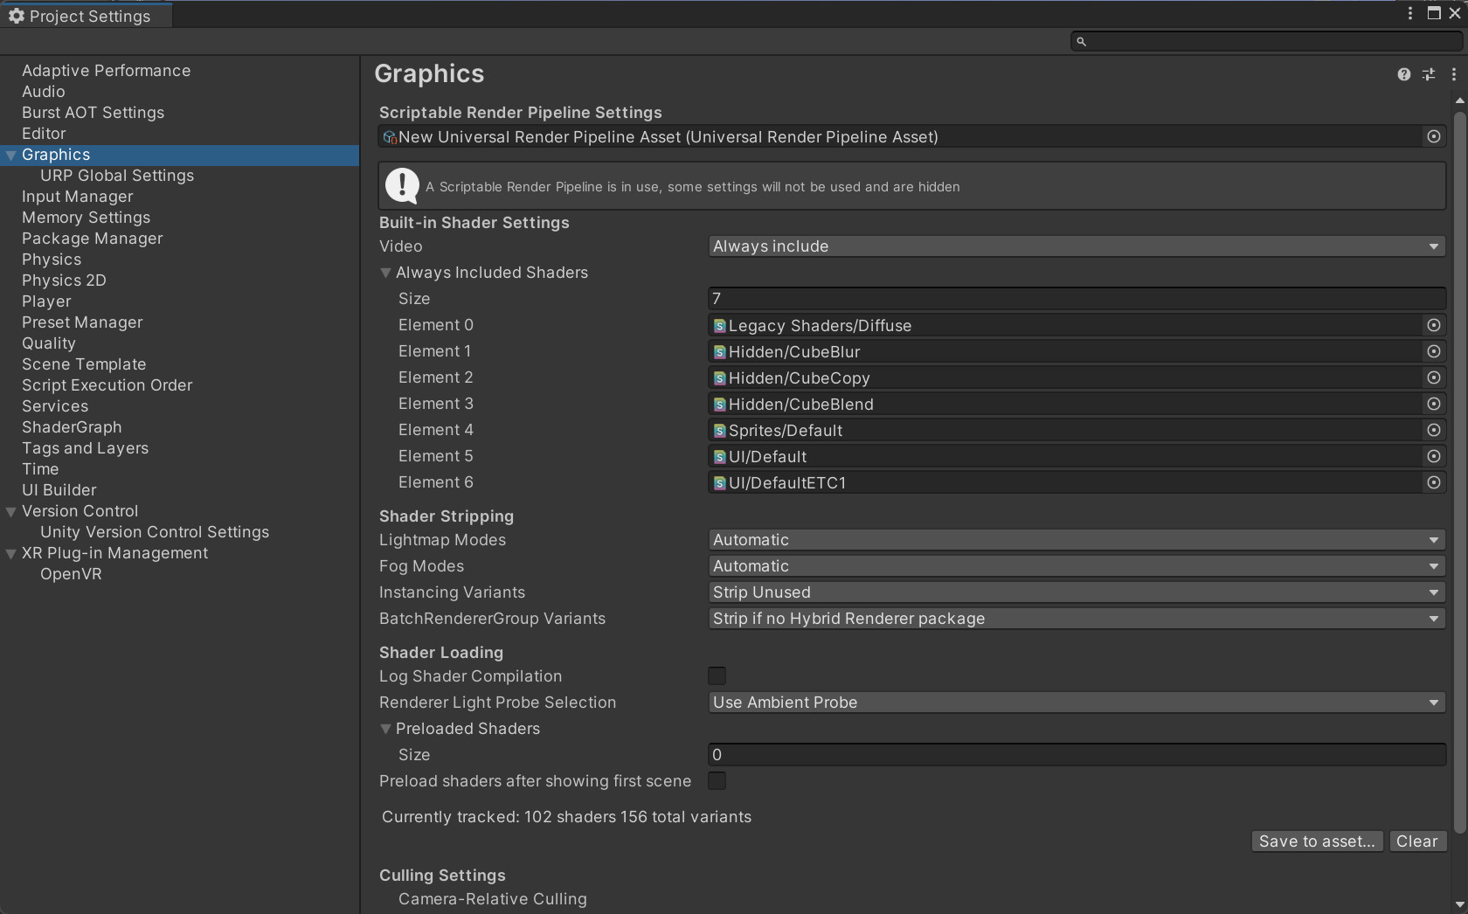Click the Hidden/CubeBlur shader icon
1468x914 pixels.
point(719,352)
